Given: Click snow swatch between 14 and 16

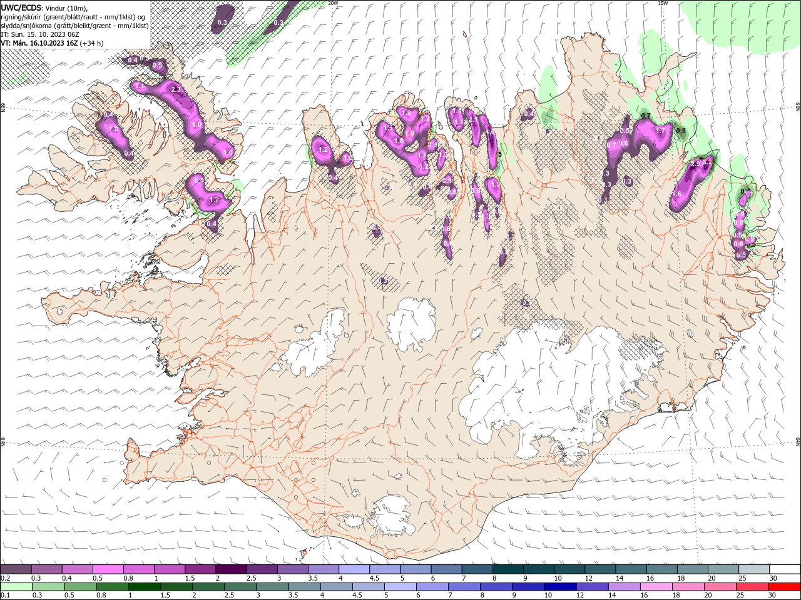Looking at the screenshot, I should coord(631,569).
